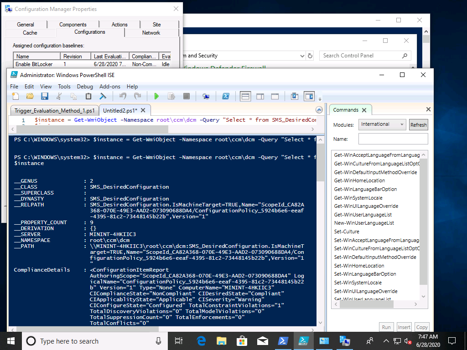Click the Insert button in Commands pane
Viewport: 467px width, 350px height.
pyautogui.click(x=404, y=327)
